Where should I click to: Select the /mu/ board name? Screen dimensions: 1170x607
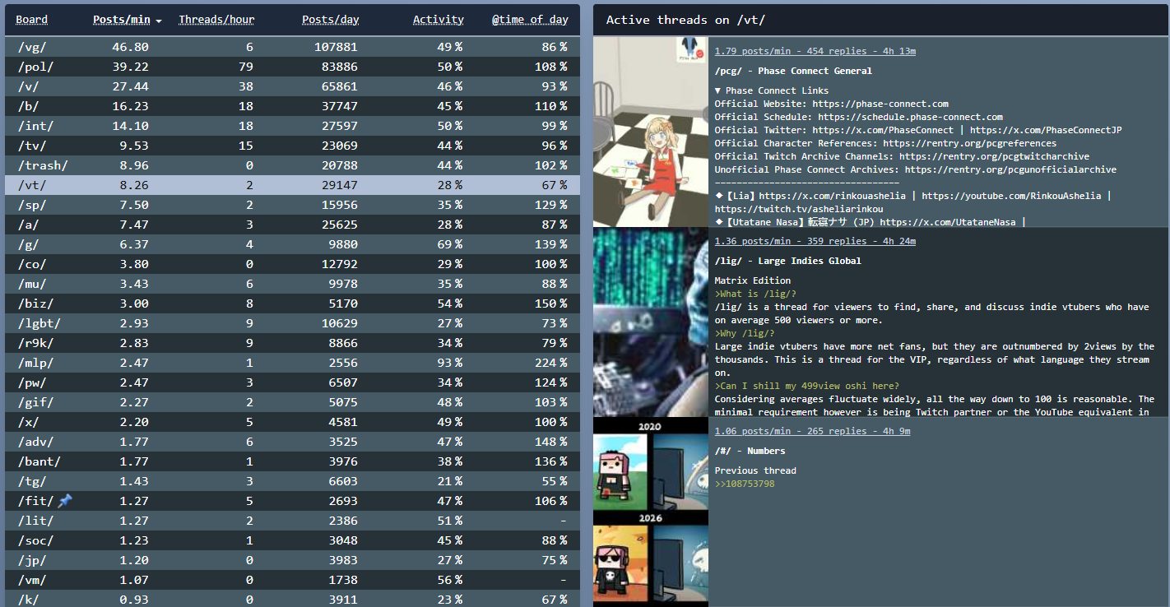[32, 284]
